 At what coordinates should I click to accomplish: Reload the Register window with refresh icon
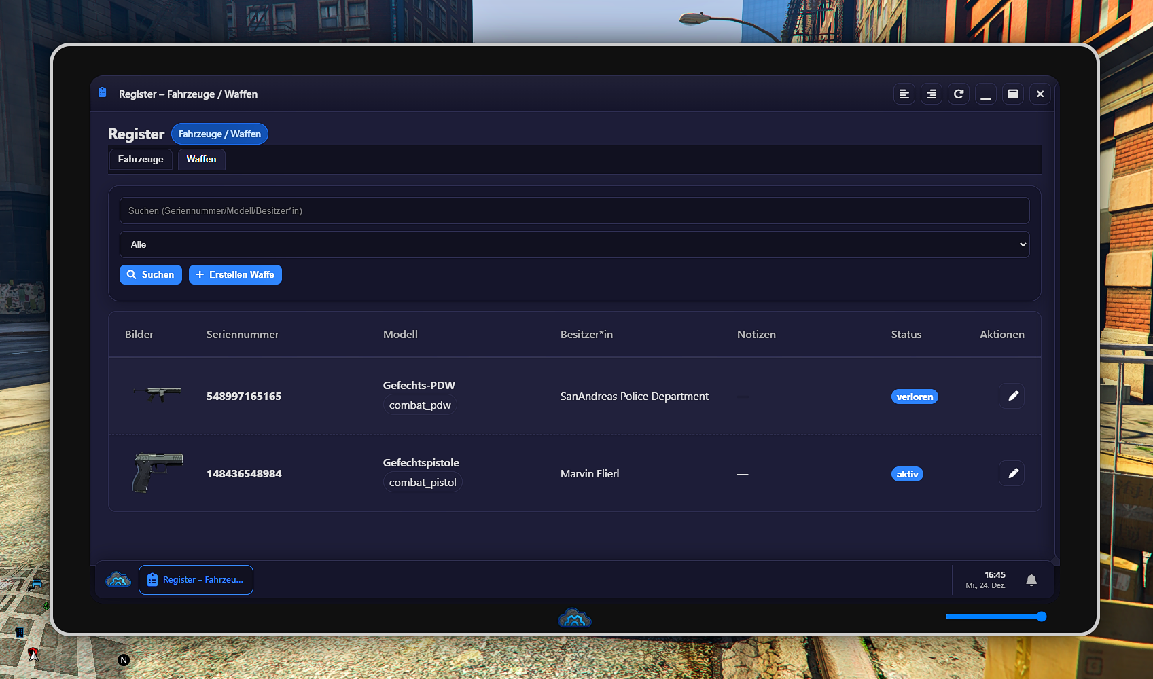pyautogui.click(x=958, y=94)
